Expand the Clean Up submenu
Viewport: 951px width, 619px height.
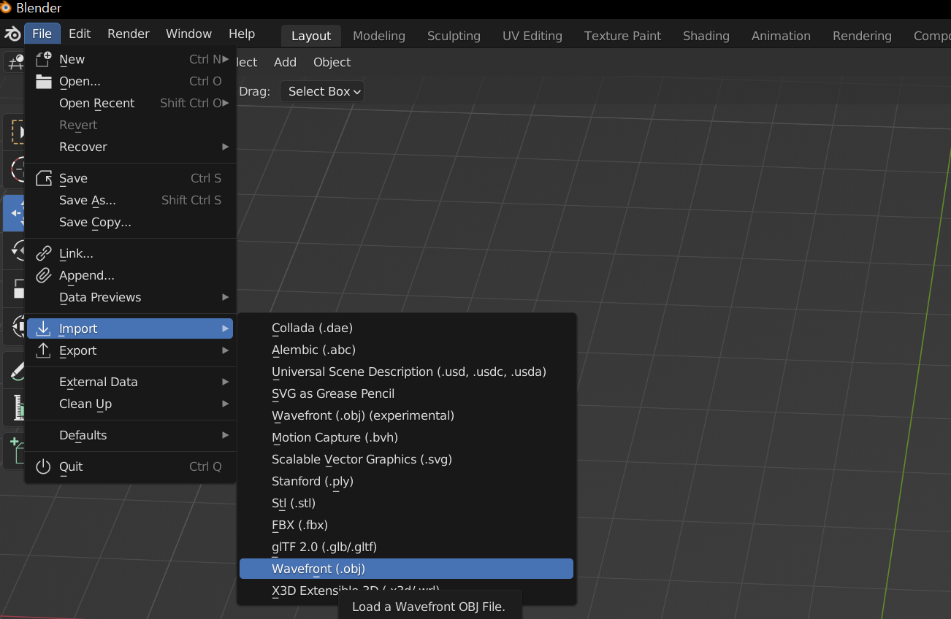tap(130, 404)
